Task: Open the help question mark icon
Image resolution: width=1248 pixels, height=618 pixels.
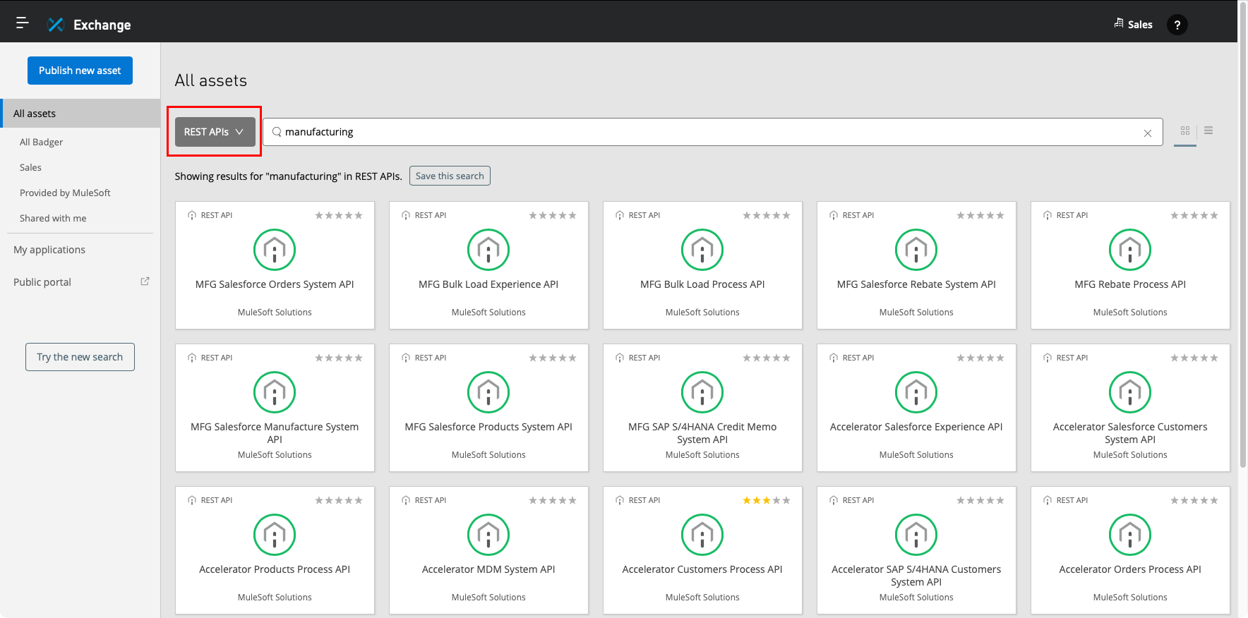Action: [1177, 25]
